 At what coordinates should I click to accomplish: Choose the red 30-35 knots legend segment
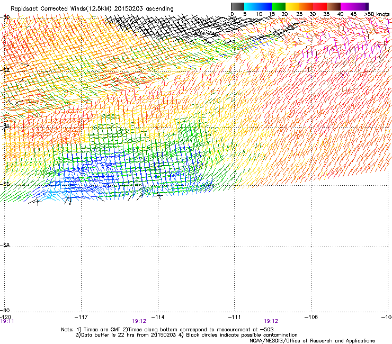click(x=320, y=6)
